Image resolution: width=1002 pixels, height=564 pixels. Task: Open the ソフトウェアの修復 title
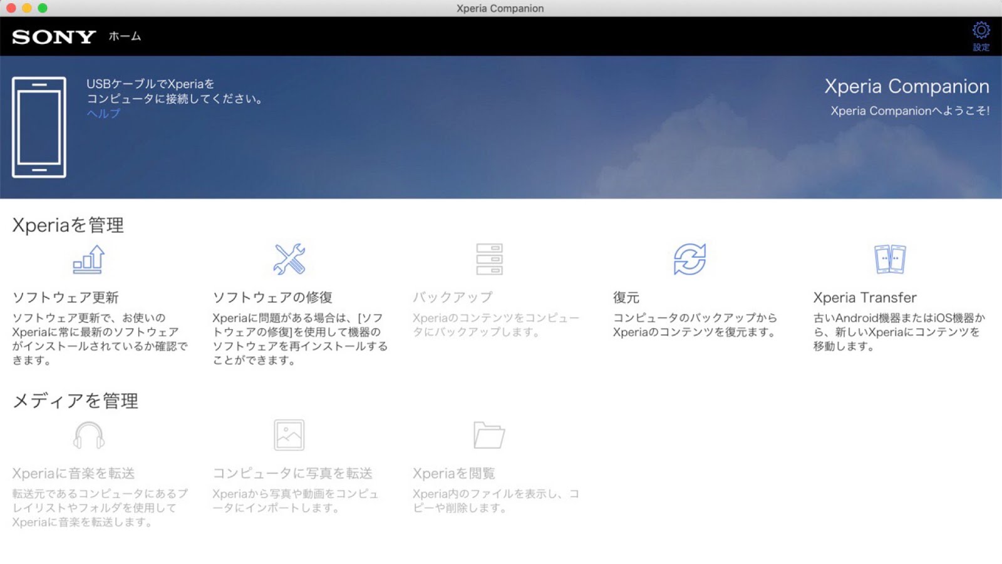click(272, 297)
